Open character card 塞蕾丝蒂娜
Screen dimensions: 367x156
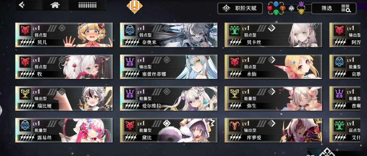(x=168, y=67)
